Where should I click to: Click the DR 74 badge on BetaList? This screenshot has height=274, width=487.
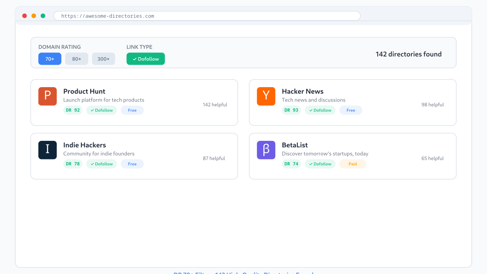291,164
